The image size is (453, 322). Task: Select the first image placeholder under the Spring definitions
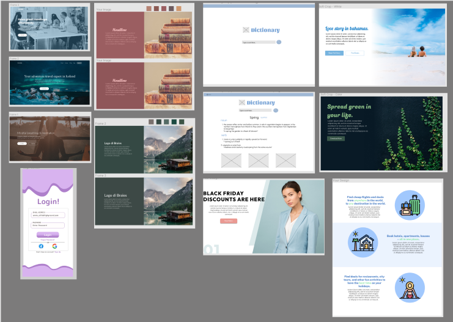click(x=231, y=160)
